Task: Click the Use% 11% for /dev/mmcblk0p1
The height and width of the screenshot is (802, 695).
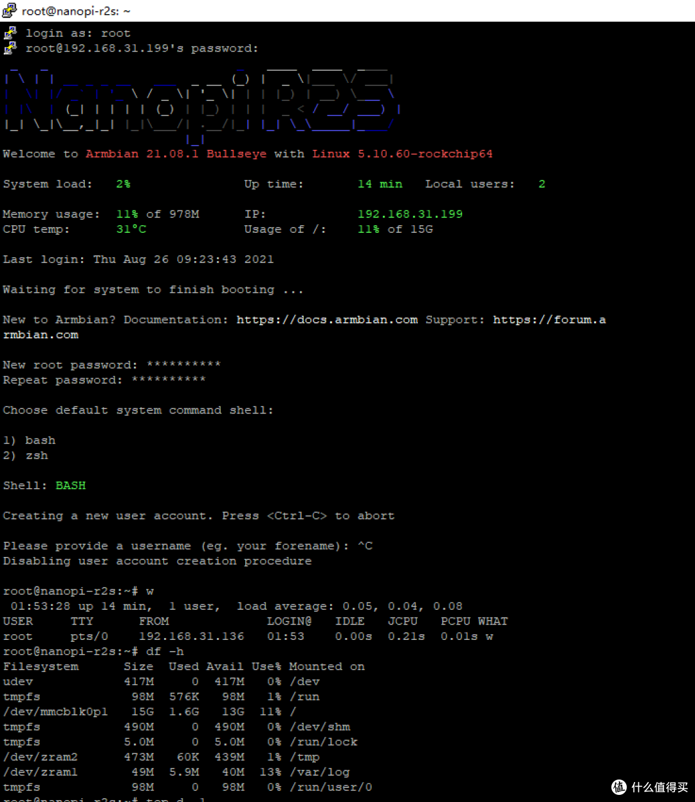Action: point(270,711)
